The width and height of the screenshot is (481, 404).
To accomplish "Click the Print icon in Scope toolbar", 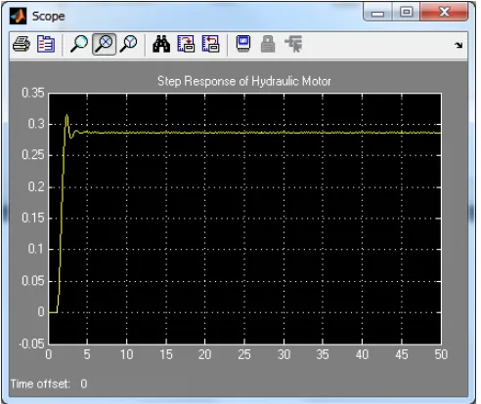I will pos(22,44).
